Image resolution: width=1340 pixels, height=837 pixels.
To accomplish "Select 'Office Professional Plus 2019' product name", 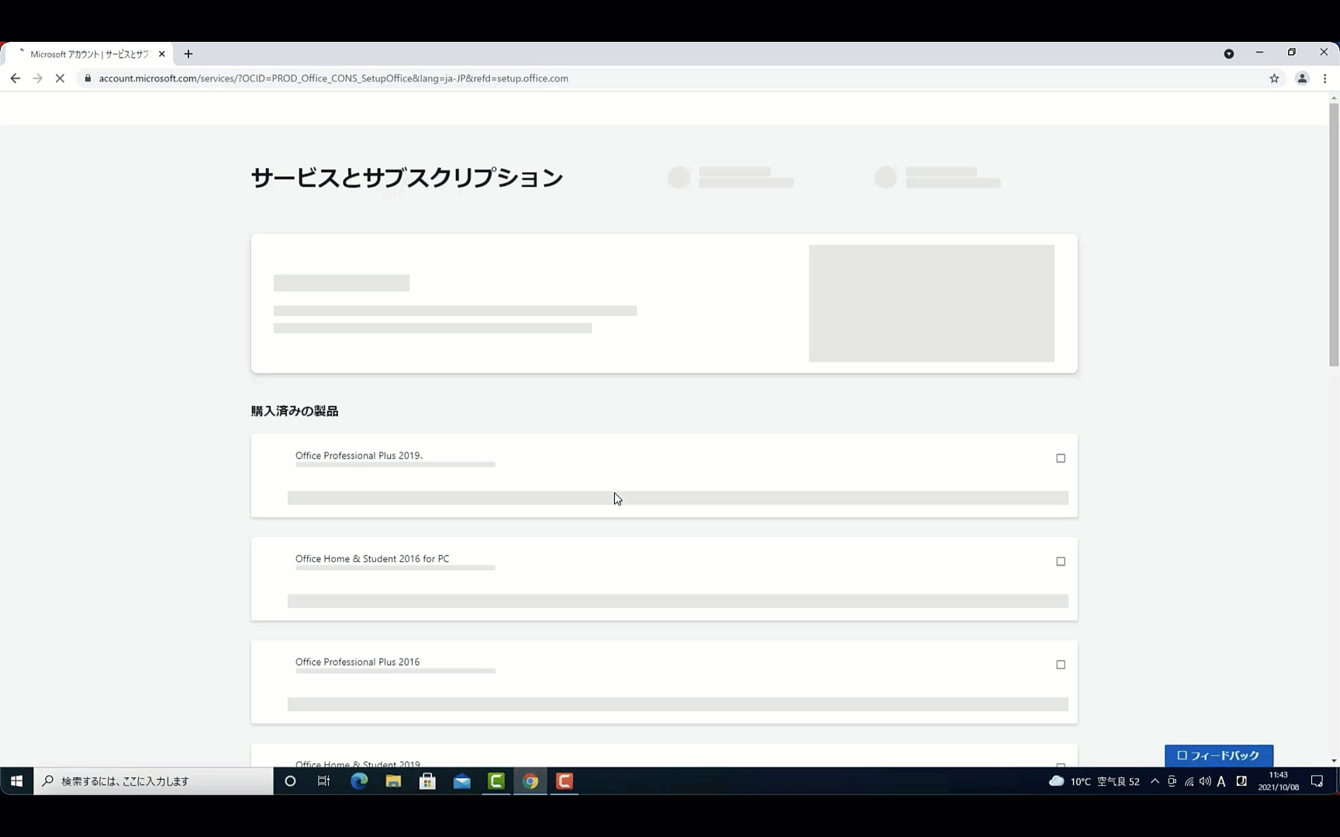I will click(357, 456).
